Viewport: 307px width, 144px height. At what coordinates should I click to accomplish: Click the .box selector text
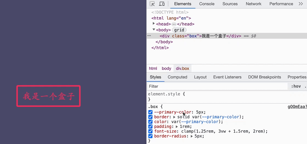[153, 106]
